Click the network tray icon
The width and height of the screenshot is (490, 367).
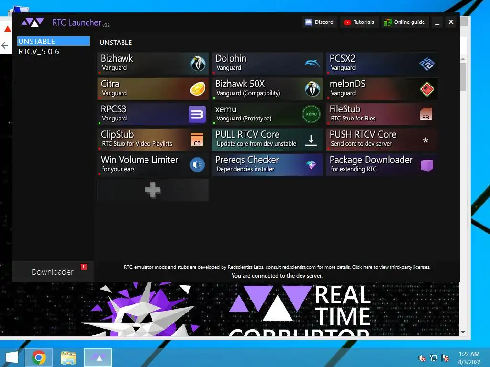point(434,358)
